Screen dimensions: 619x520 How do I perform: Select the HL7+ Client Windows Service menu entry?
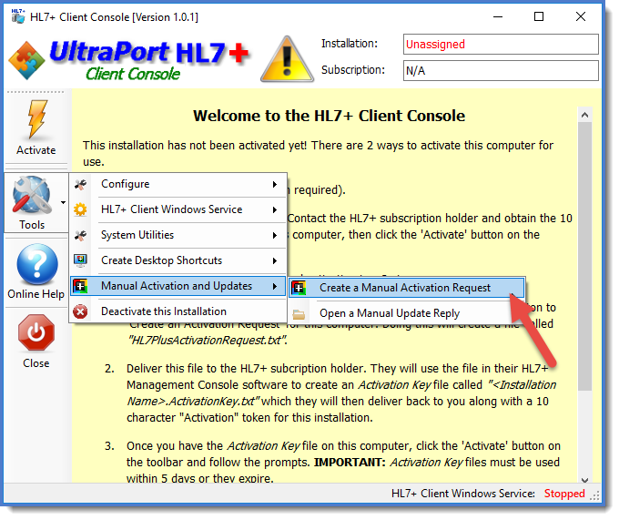[x=178, y=209]
